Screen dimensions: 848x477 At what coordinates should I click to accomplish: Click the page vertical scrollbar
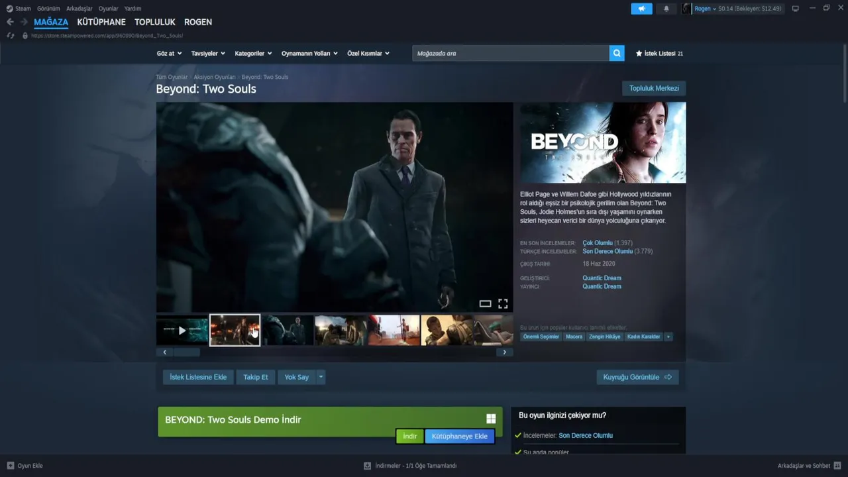[x=845, y=73]
